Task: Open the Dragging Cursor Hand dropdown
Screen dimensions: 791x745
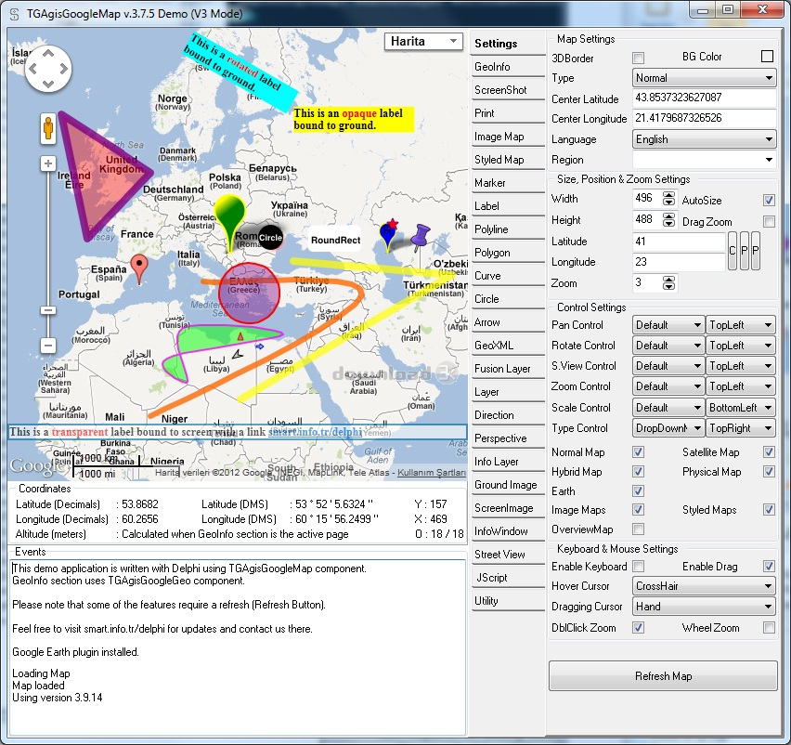Action: coord(705,607)
